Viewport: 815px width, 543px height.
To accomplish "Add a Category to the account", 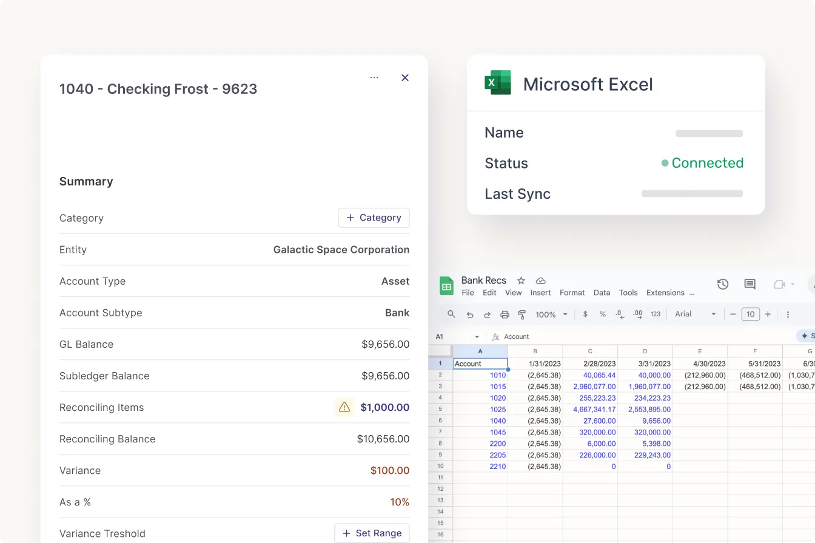I will 374,218.
